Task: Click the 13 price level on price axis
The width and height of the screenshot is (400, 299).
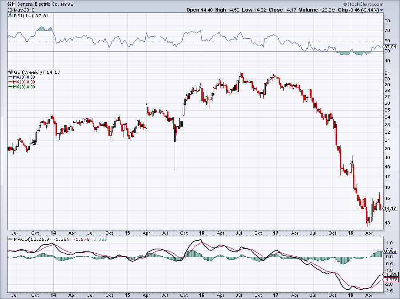Action: point(387,223)
